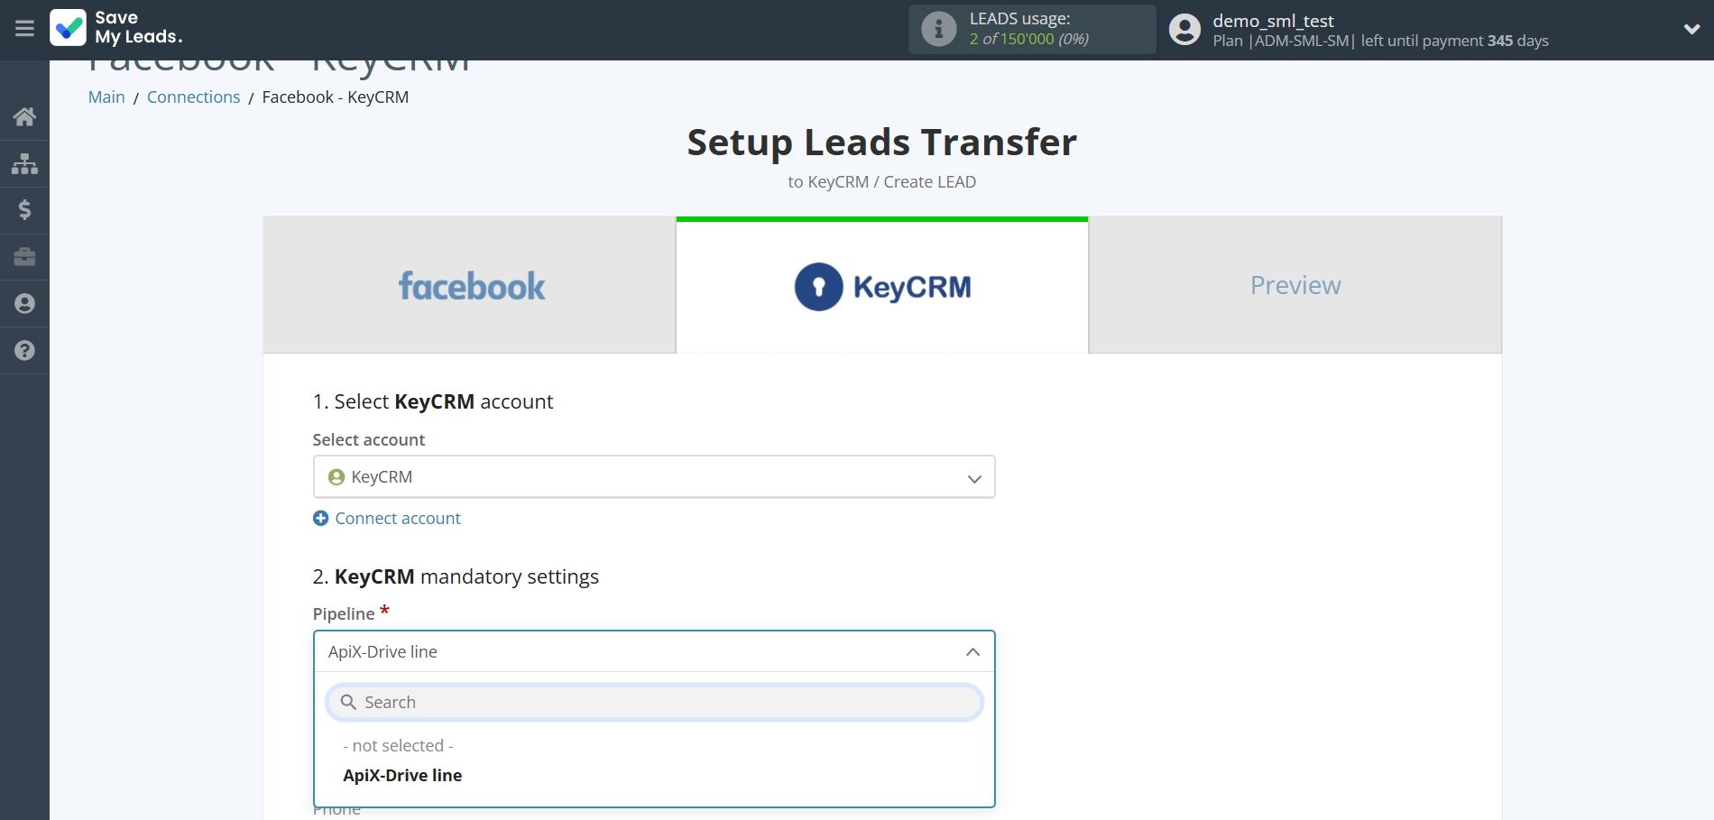Image resolution: width=1714 pixels, height=820 pixels.
Task: Switch to the Preview tab
Action: pos(1295,285)
